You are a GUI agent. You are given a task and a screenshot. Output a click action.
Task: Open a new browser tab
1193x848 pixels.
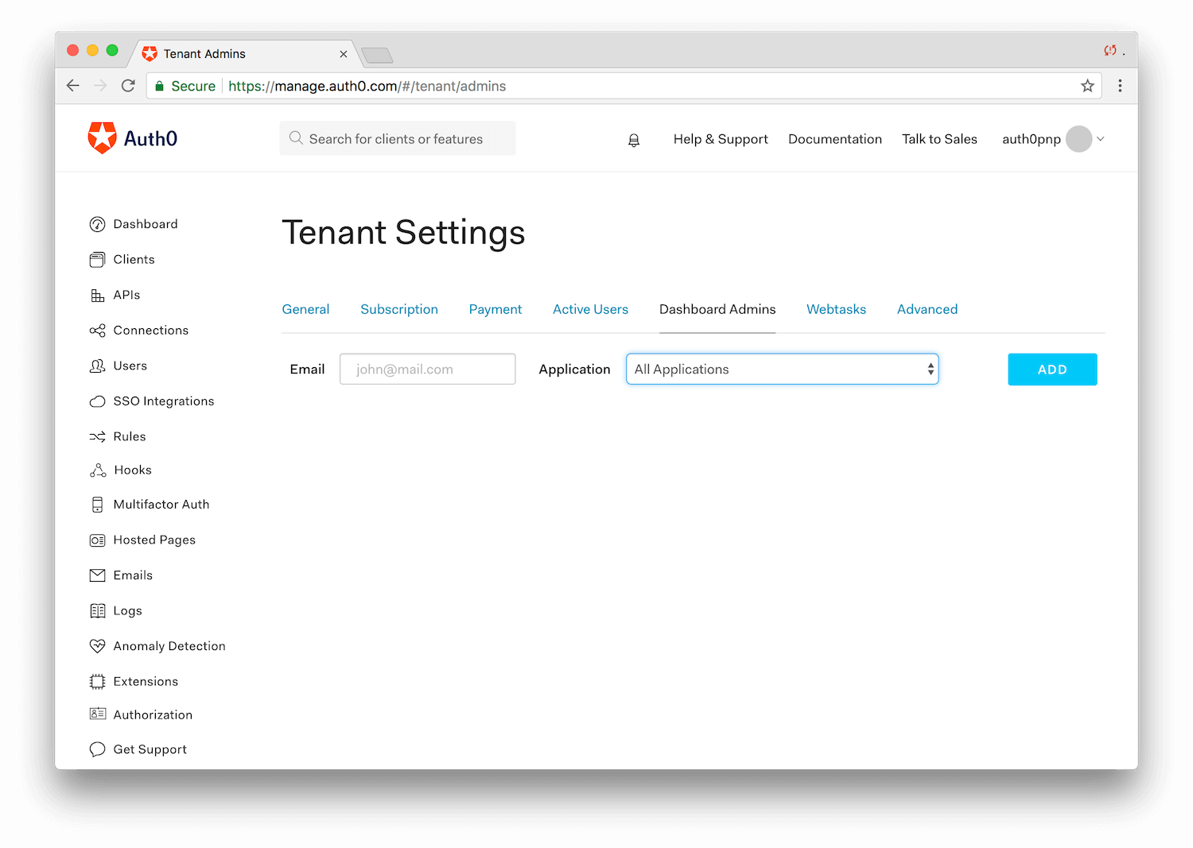377,55
